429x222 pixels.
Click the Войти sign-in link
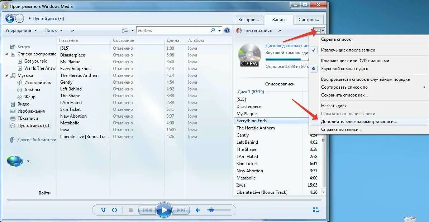(x=44, y=193)
